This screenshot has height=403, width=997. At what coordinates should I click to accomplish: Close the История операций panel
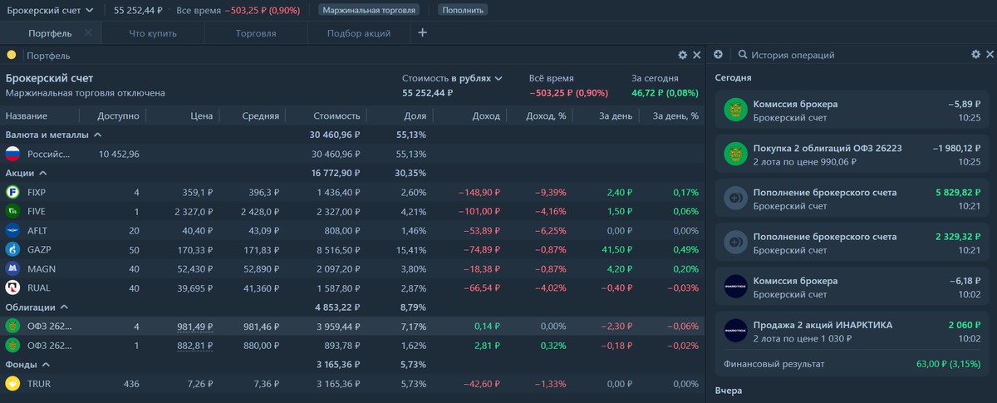click(x=990, y=55)
